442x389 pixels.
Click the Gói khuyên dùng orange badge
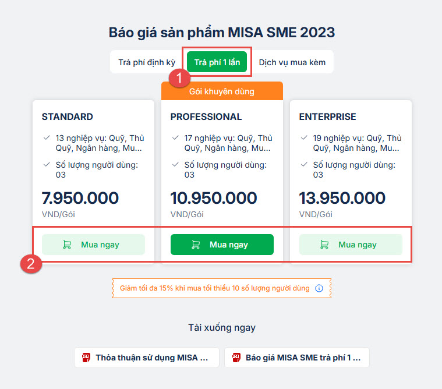222,91
